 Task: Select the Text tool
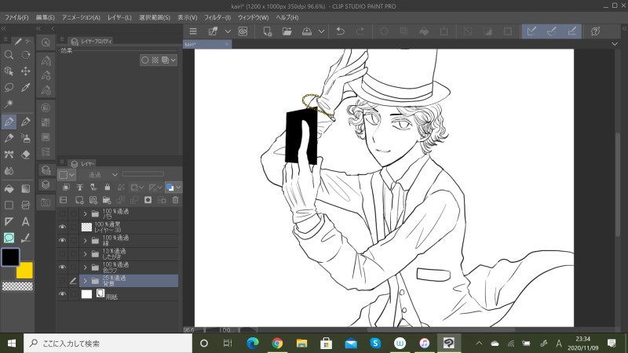26,222
